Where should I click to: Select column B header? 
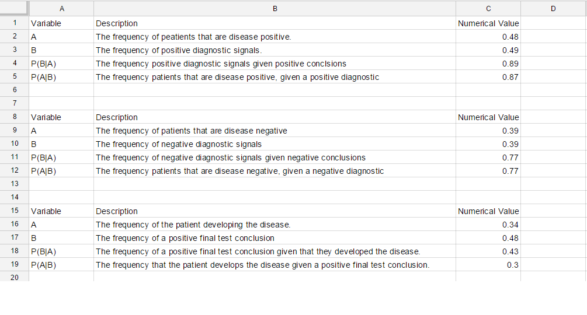[275, 8]
